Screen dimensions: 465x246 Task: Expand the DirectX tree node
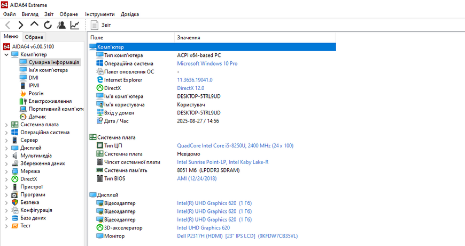6,179
